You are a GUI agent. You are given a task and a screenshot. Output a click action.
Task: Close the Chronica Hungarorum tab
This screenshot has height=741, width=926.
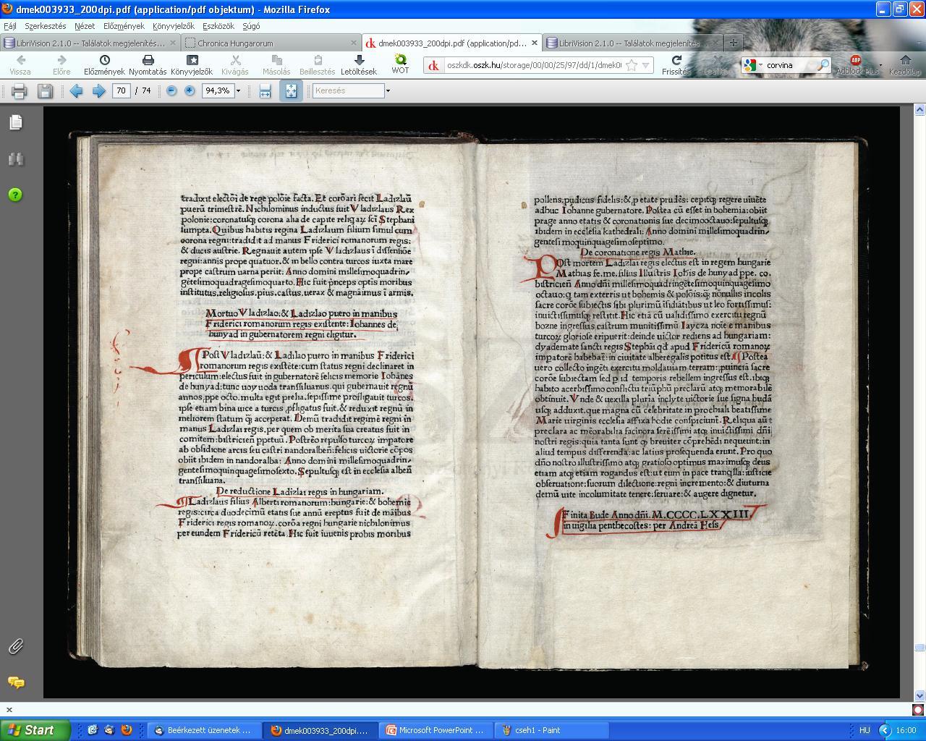(x=352, y=43)
